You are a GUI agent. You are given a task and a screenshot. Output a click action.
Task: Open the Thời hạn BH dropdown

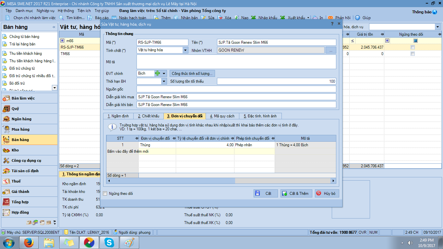pyautogui.click(x=164, y=81)
